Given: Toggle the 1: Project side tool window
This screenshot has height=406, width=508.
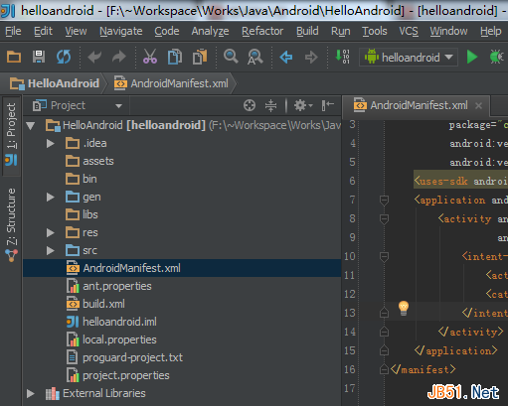Looking at the screenshot, I should pos(11,135).
